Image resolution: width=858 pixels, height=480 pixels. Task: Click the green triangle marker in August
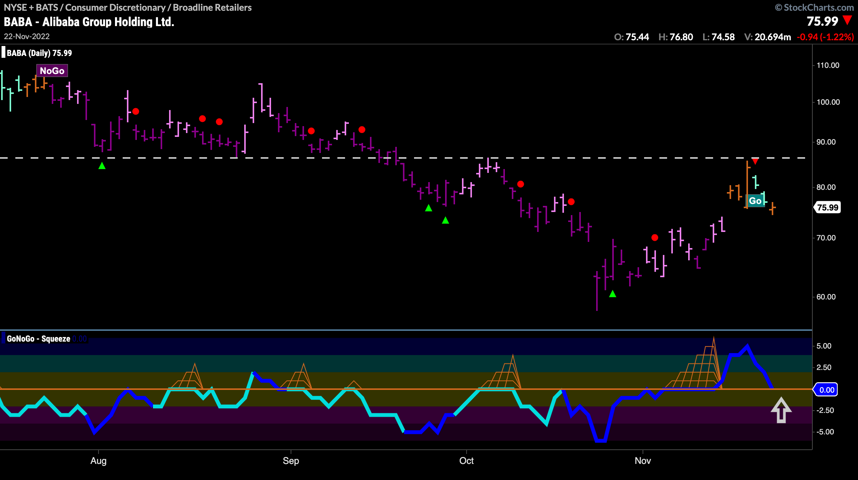(102, 166)
